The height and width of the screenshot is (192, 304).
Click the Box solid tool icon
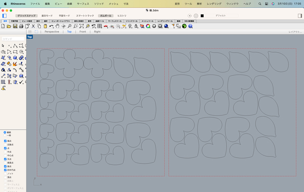coord(15,58)
